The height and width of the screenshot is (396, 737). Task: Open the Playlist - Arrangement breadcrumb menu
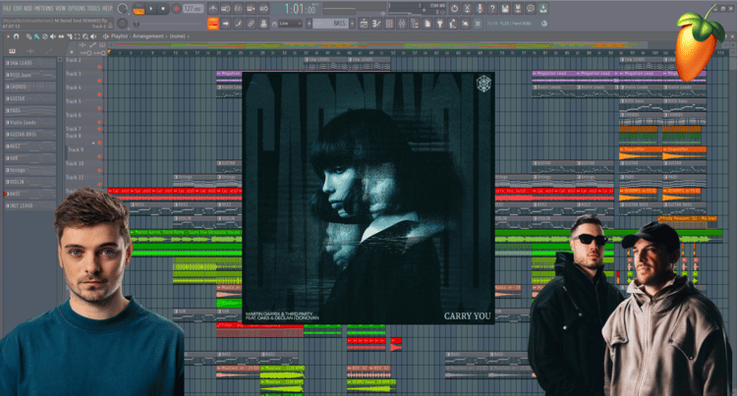click(x=138, y=36)
